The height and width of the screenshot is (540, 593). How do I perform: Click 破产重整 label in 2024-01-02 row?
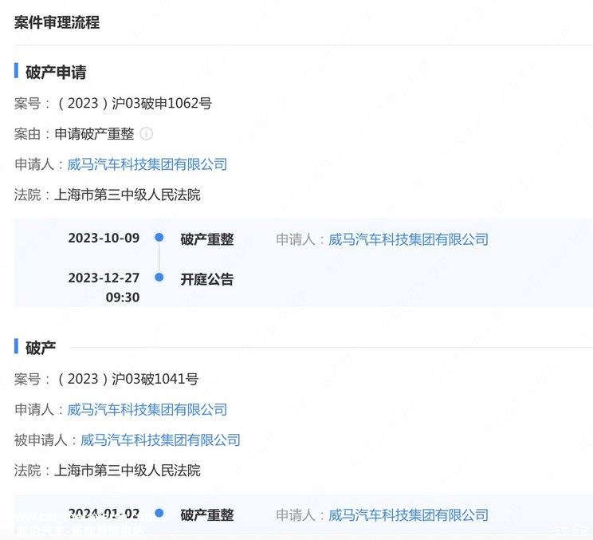click(207, 514)
